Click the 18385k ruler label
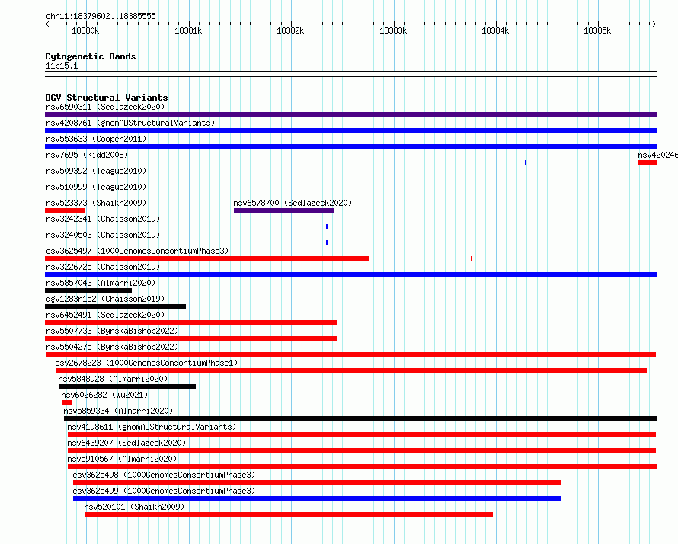The height and width of the screenshot is (544, 678). (x=597, y=30)
